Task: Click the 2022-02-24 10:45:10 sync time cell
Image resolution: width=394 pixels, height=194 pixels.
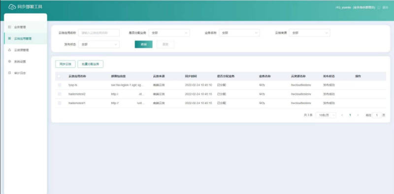Action: coord(198,85)
